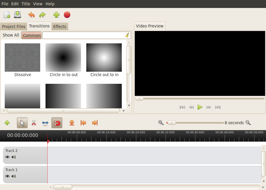Select the razor tool to cut clips
Screen dimensions: 266x190
click(34, 123)
